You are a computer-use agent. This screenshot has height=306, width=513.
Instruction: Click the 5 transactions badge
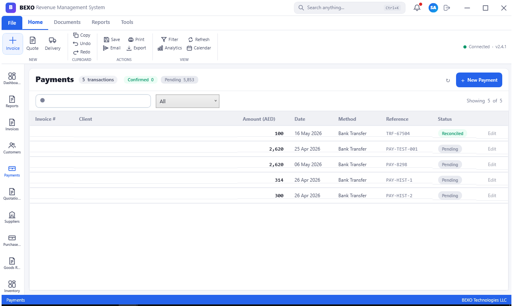[x=98, y=80]
